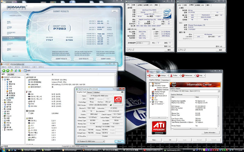Open MAIN in 3DMark Vantage sidebar
The image size is (244, 152).
click(9, 22)
